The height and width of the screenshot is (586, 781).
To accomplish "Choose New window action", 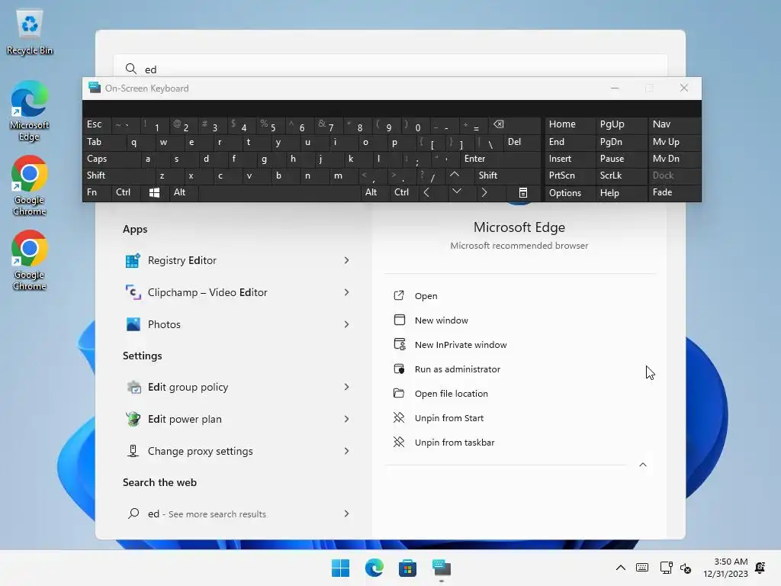I will tap(519, 320).
